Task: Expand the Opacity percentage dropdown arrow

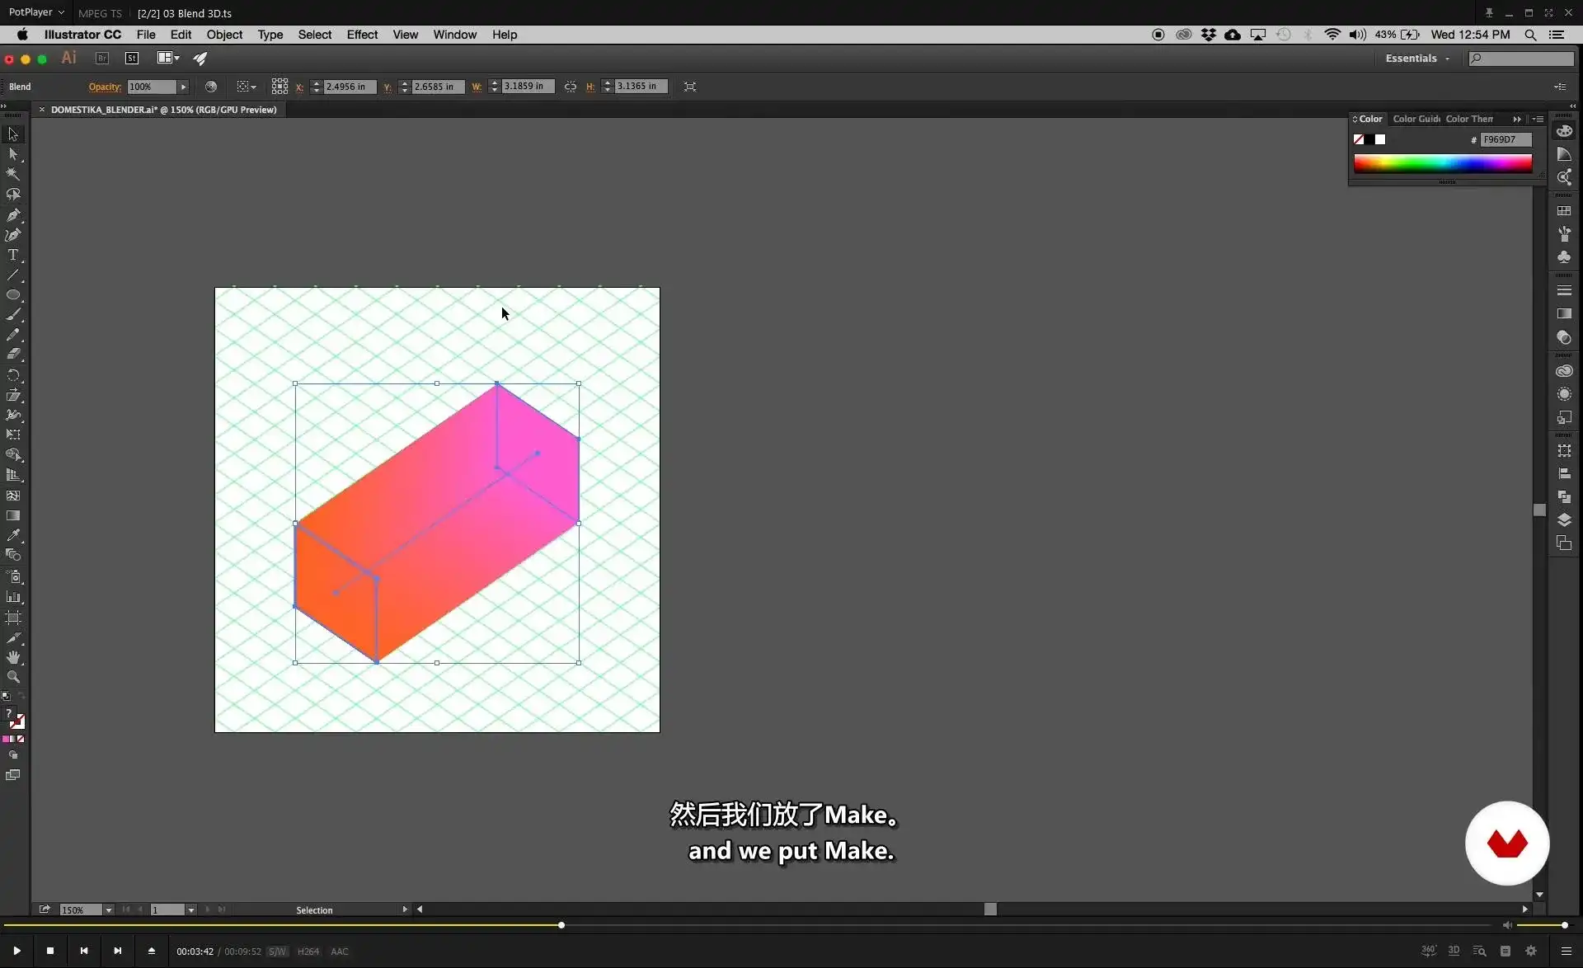Action: point(184,87)
